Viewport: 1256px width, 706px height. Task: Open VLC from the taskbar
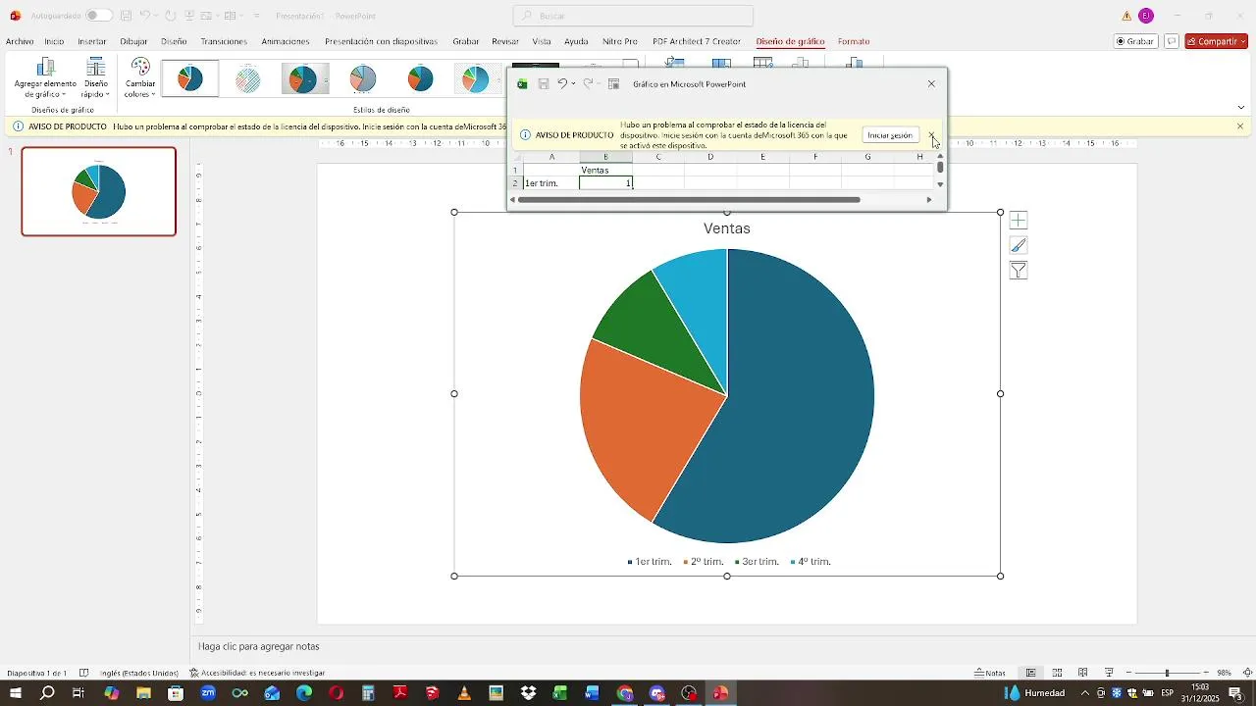(464, 693)
